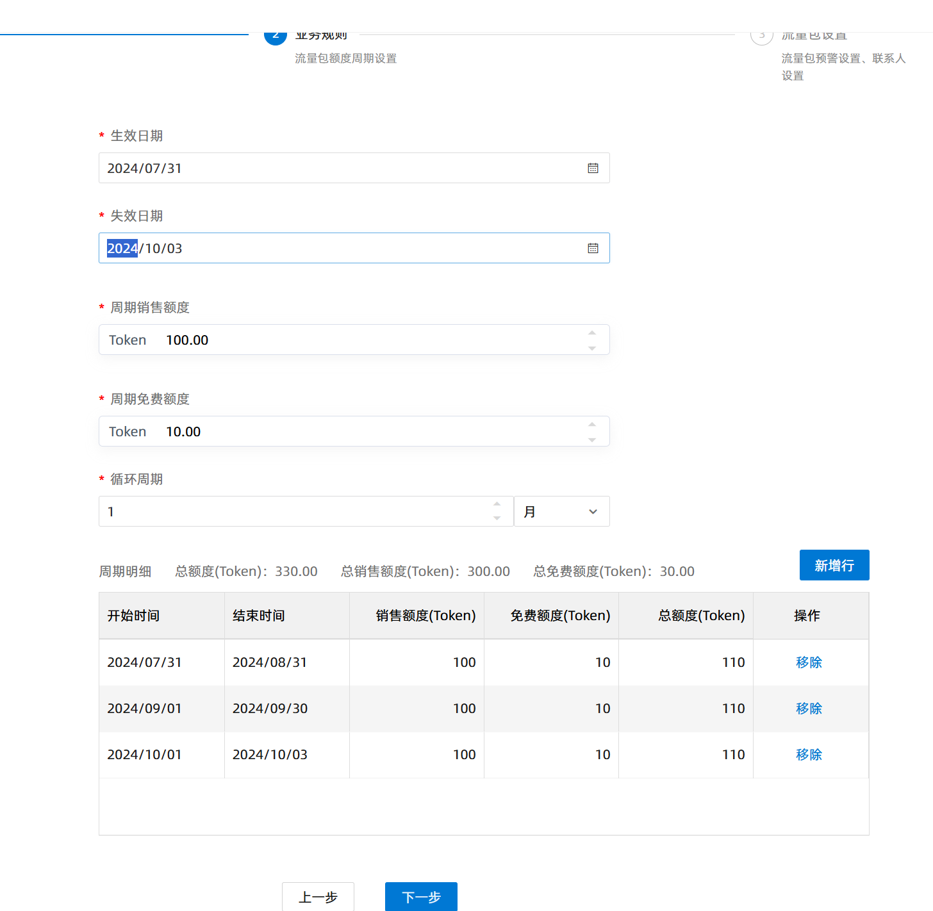
Task: Open calendar picker for 生效日期 field
Action: point(593,168)
